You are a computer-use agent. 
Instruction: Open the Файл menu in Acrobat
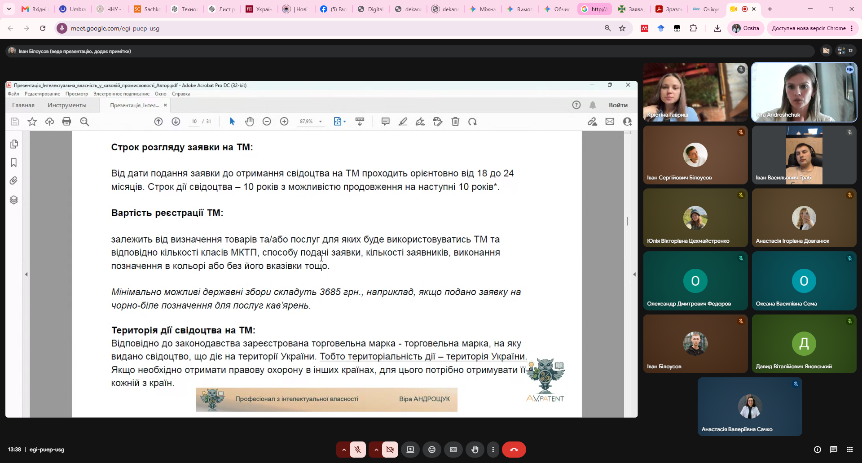click(x=13, y=94)
